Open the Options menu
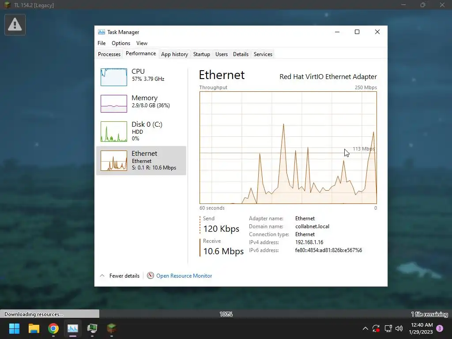The width and height of the screenshot is (452, 339). (x=121, y=43)
